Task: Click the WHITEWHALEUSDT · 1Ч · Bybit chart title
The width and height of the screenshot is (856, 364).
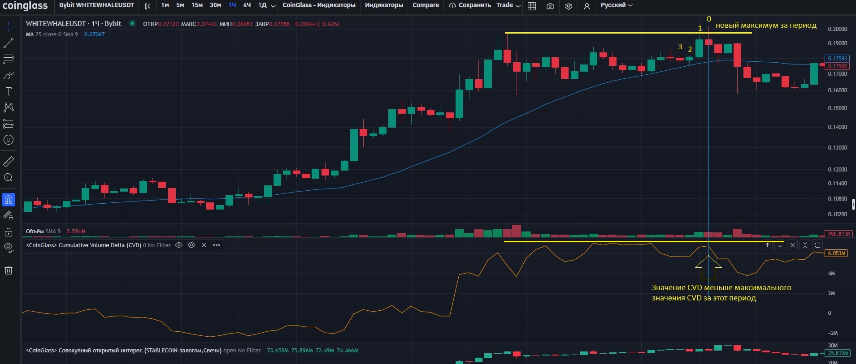Action: pos(74,24)
